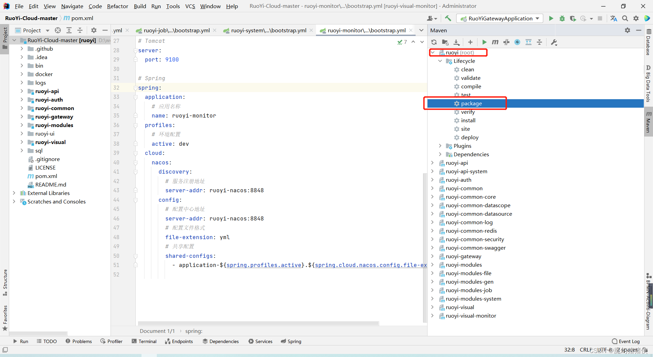Click the user account icon in toolbar
653x357 pixels.
(x=432, y=18)
